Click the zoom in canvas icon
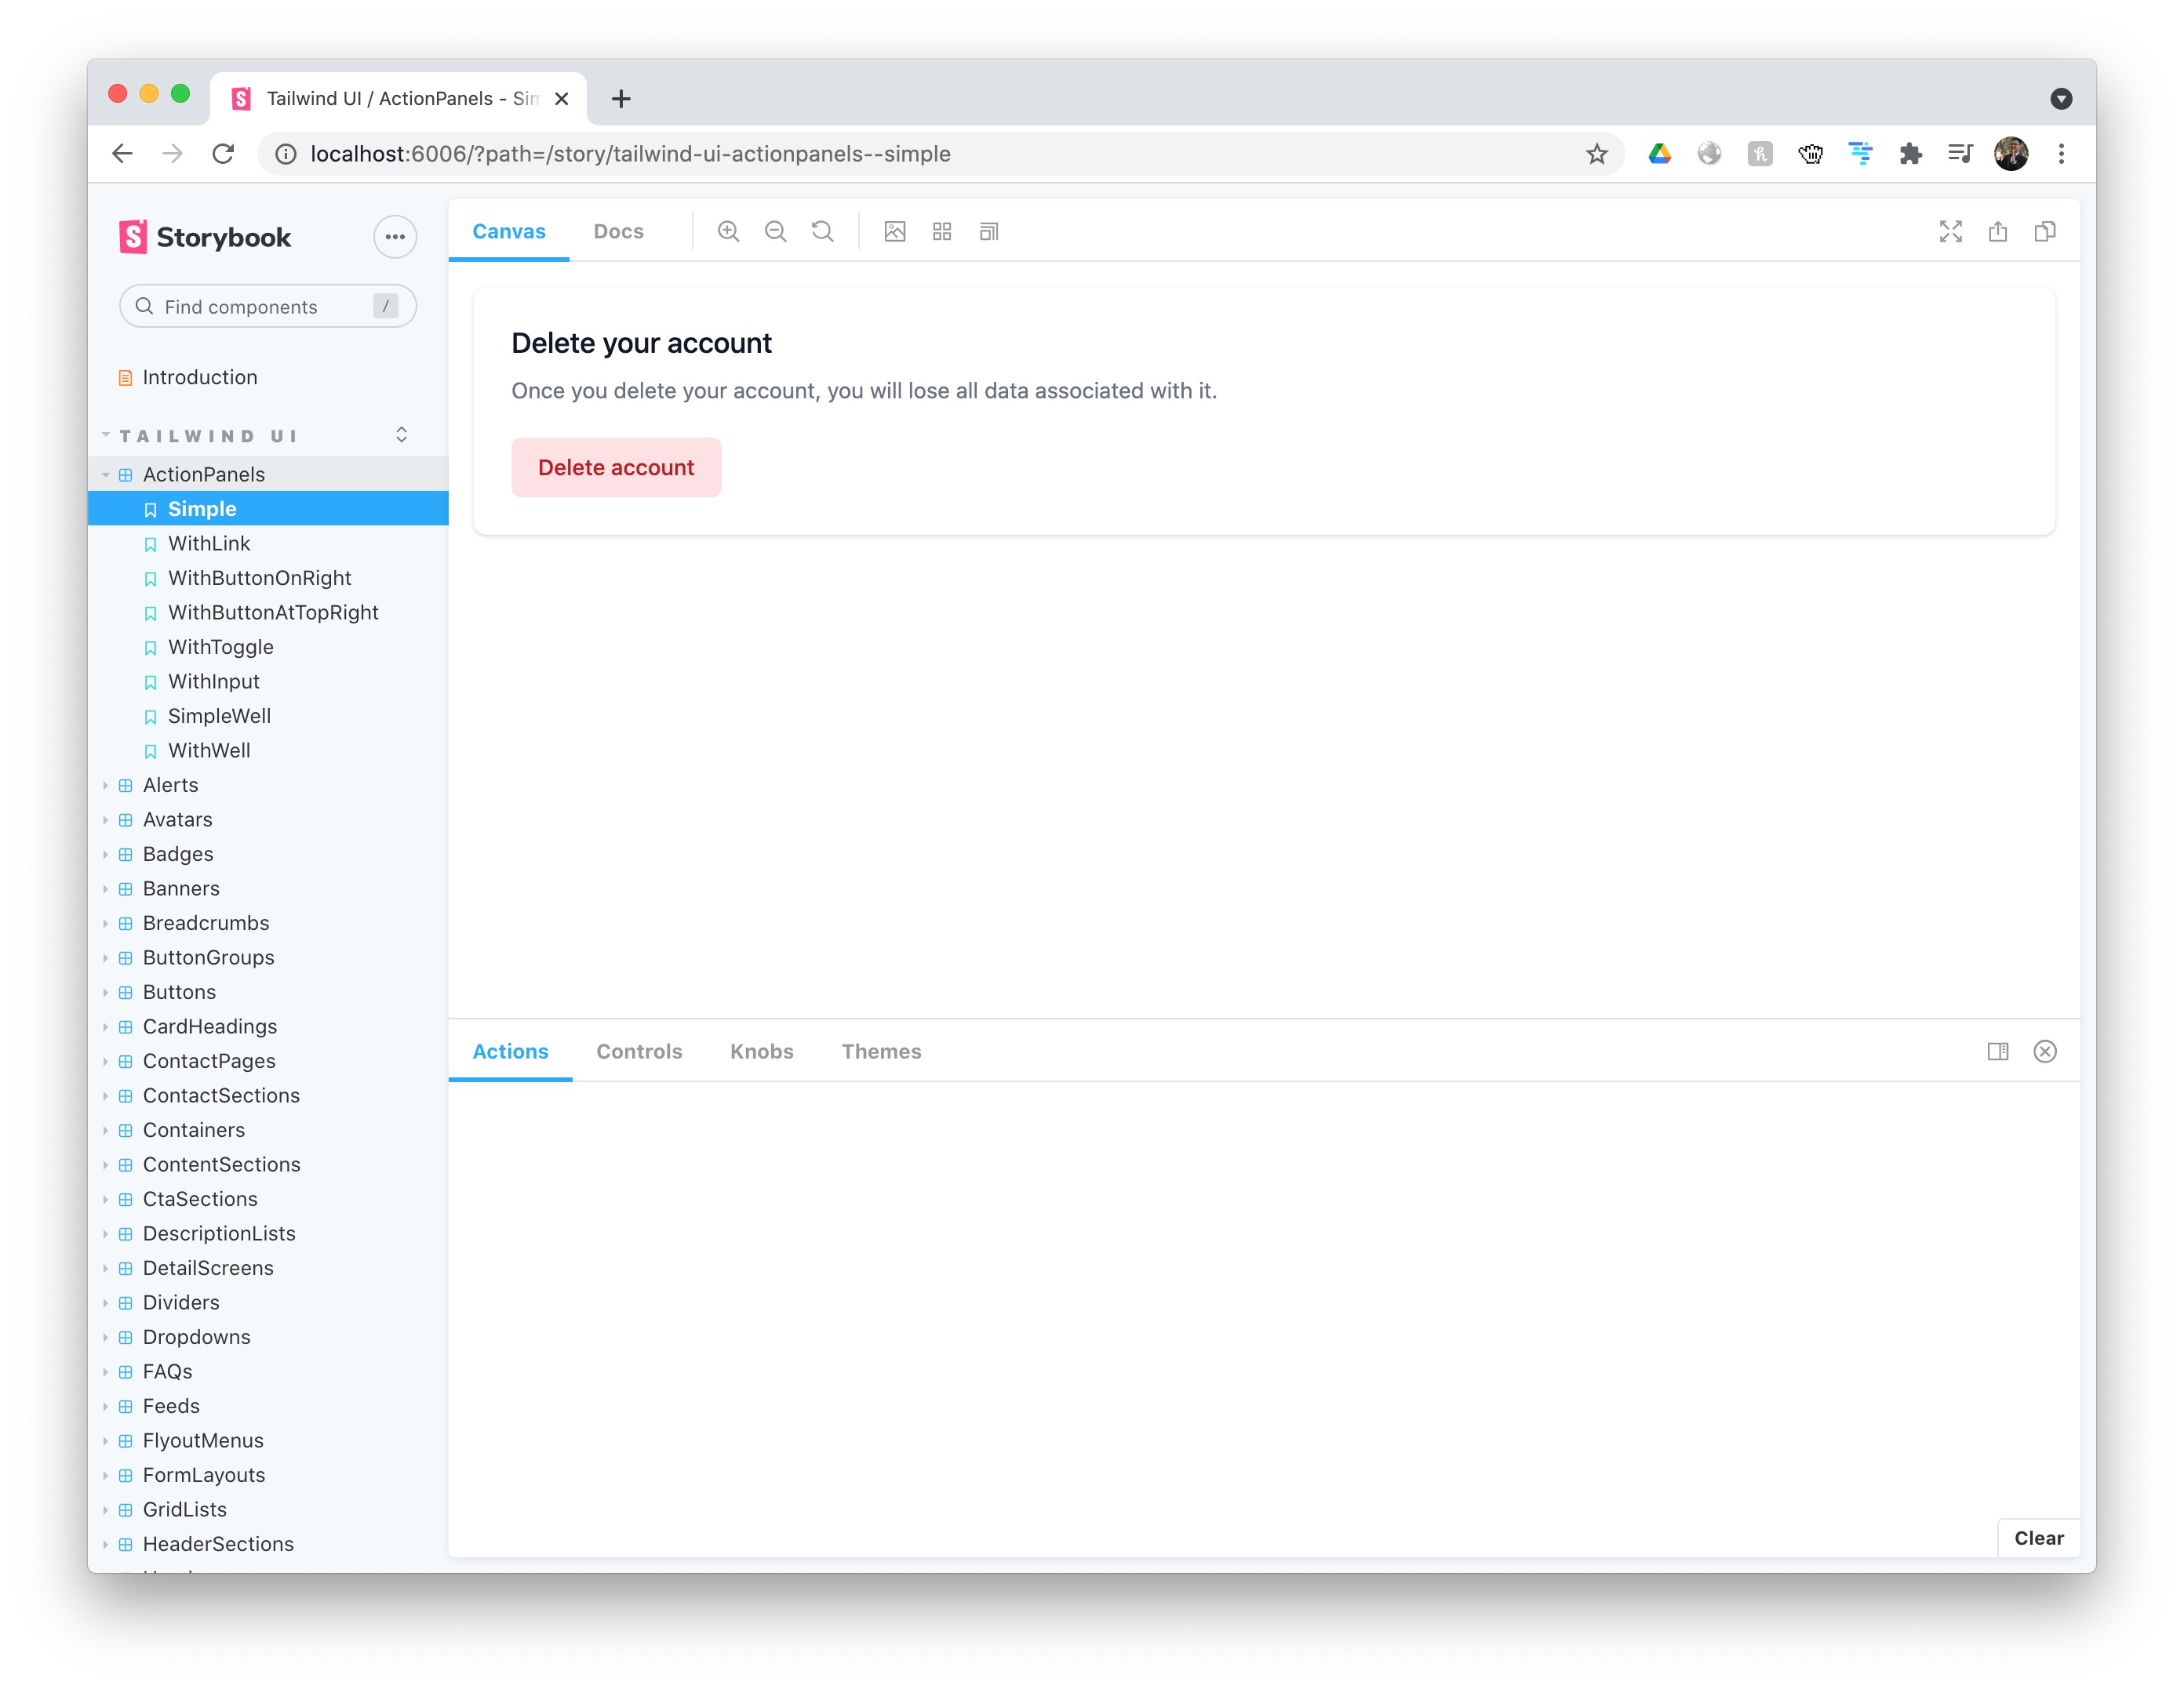The height and width of the screenshot is (1689, 2184). (x=728, y=232)
